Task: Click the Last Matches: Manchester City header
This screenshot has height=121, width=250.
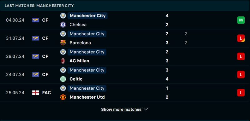Action: 39,6
